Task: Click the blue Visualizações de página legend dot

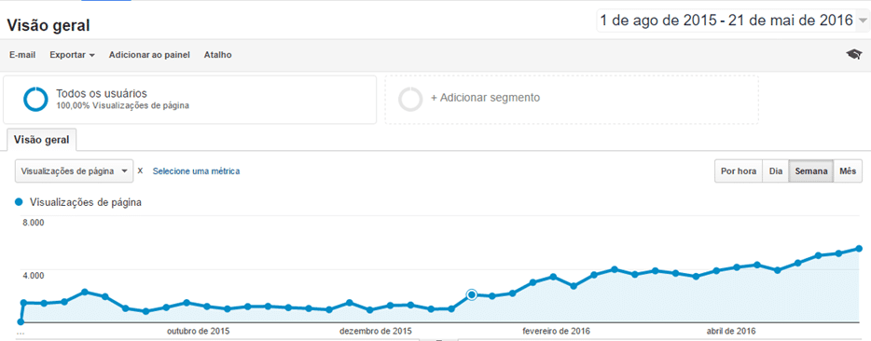Action: (20, 203)
